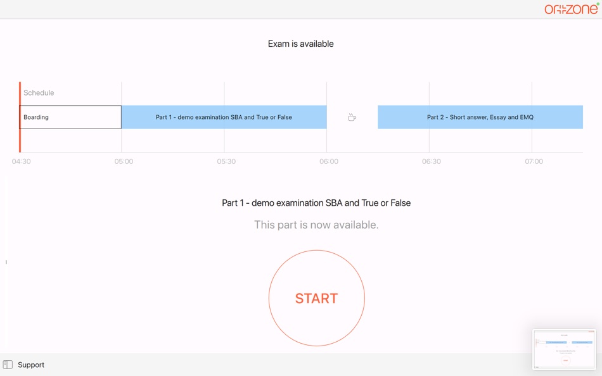Click the green status dot by logo
602x376 pixels.
tap(598, 4)
